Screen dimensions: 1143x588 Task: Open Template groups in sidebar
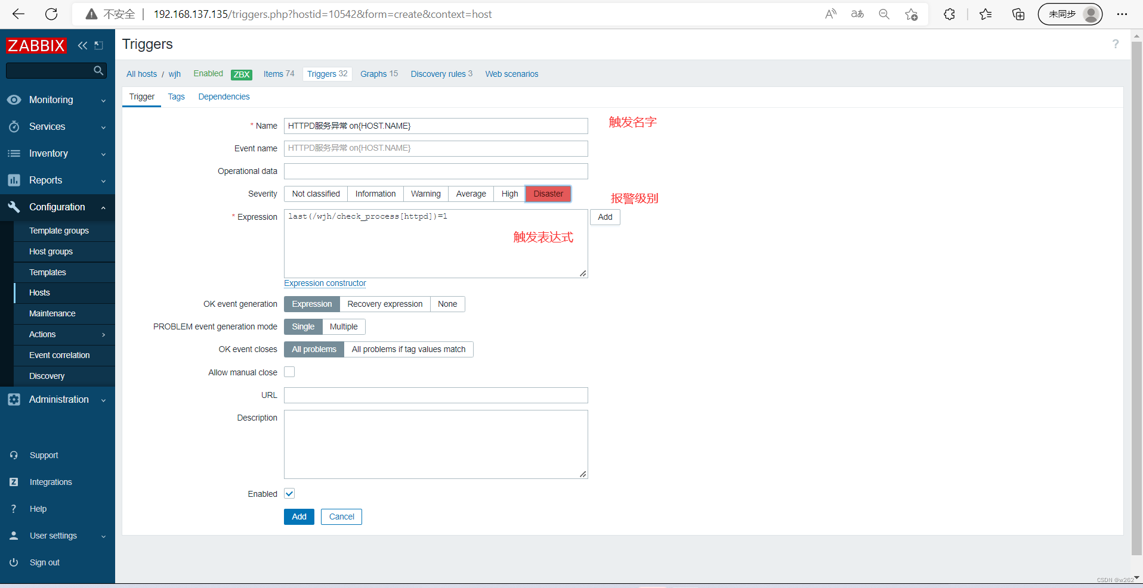click(59, 231)
